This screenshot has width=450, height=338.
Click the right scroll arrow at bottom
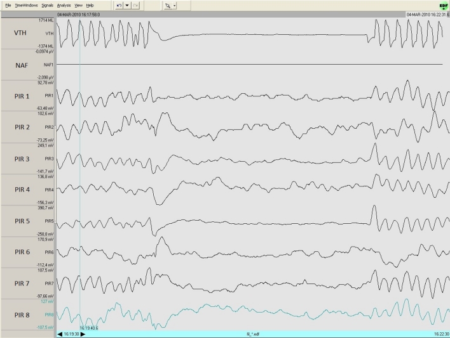click(82, 334)
